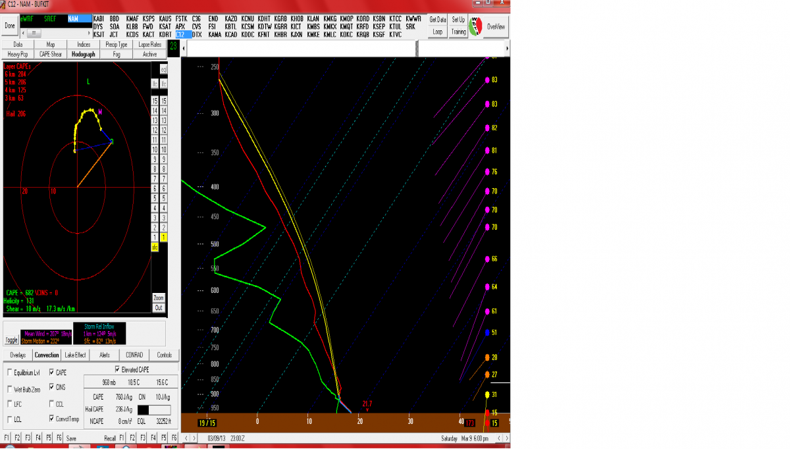The image size is (790, 449).
Task: Click the yellow sfc level button
Action: (155, 247)
